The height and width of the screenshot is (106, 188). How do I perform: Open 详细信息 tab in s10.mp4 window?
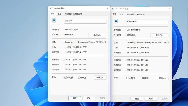[68, 14]
